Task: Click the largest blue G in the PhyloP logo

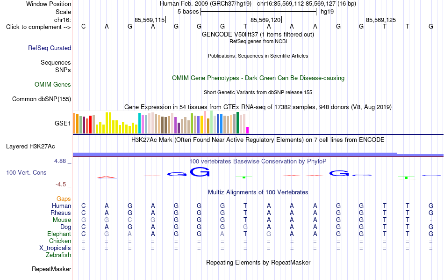Action: 200,172
